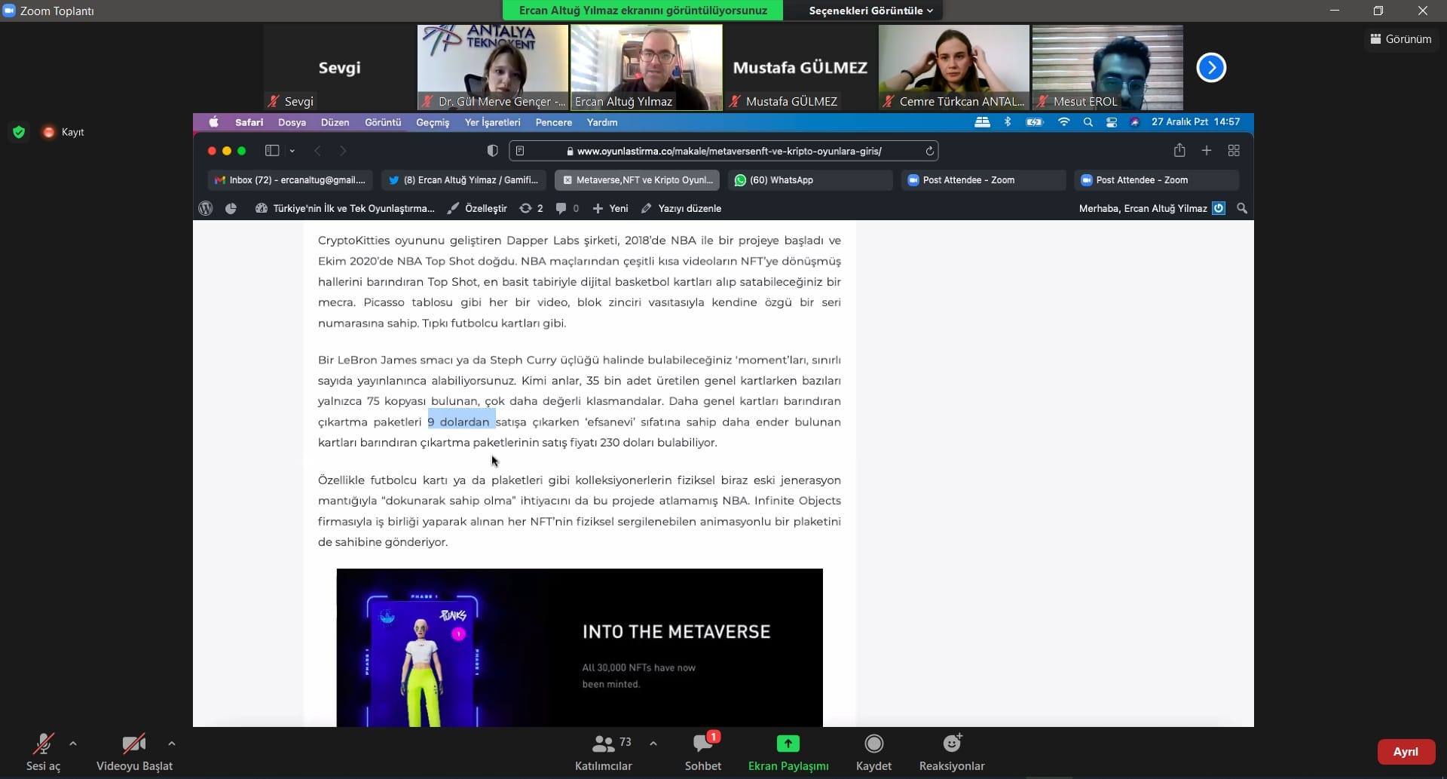Open Safari menu in menu bar
The image size is (1447, 779).
pyautogui.click(x=249, y=122)
